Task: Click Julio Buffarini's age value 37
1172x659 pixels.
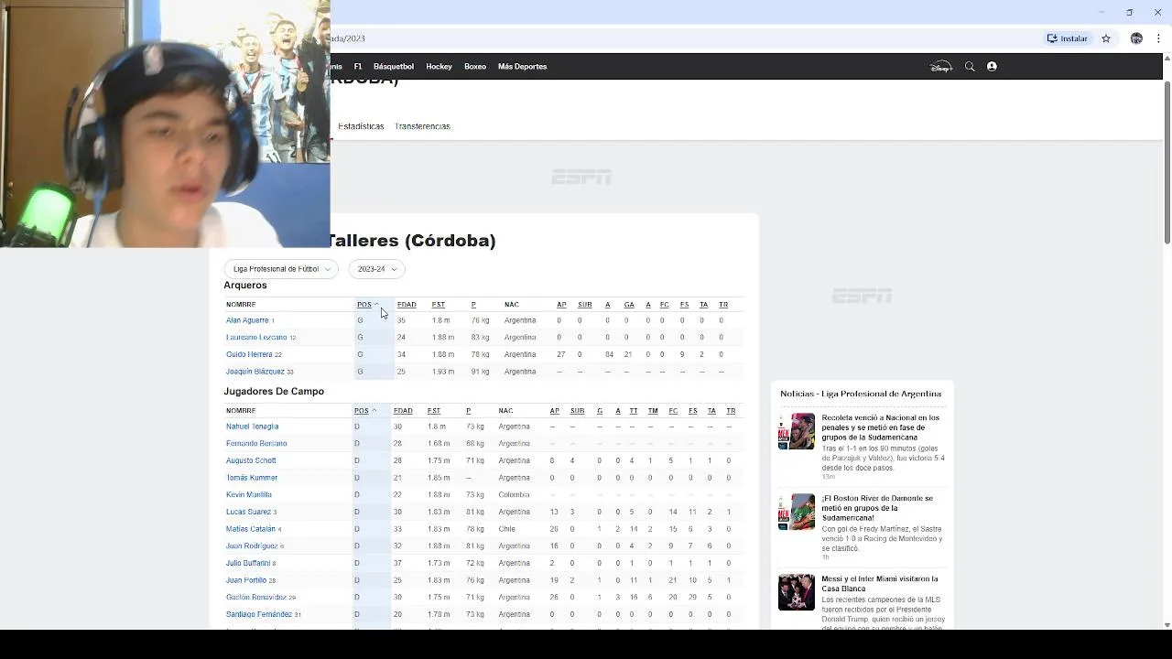Action: [397, 564]
